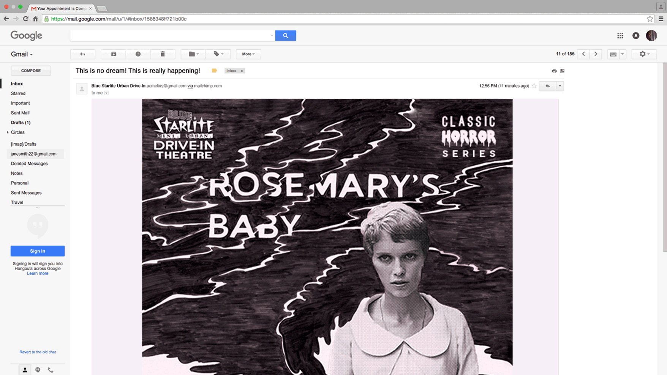Click browser back button
The image size is (667, 375).
coord(6,19)
